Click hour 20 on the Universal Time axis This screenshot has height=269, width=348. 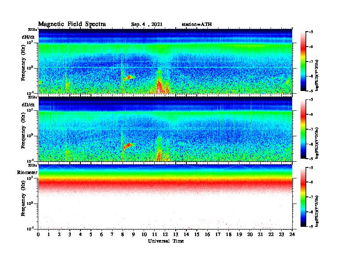click(x=250, y=235)
